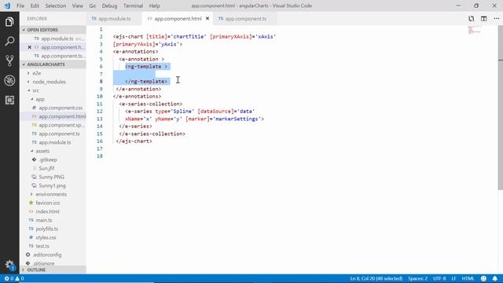Change indentation via Spaces: 2
Viewport: 503px width, 283px height.
417,278
